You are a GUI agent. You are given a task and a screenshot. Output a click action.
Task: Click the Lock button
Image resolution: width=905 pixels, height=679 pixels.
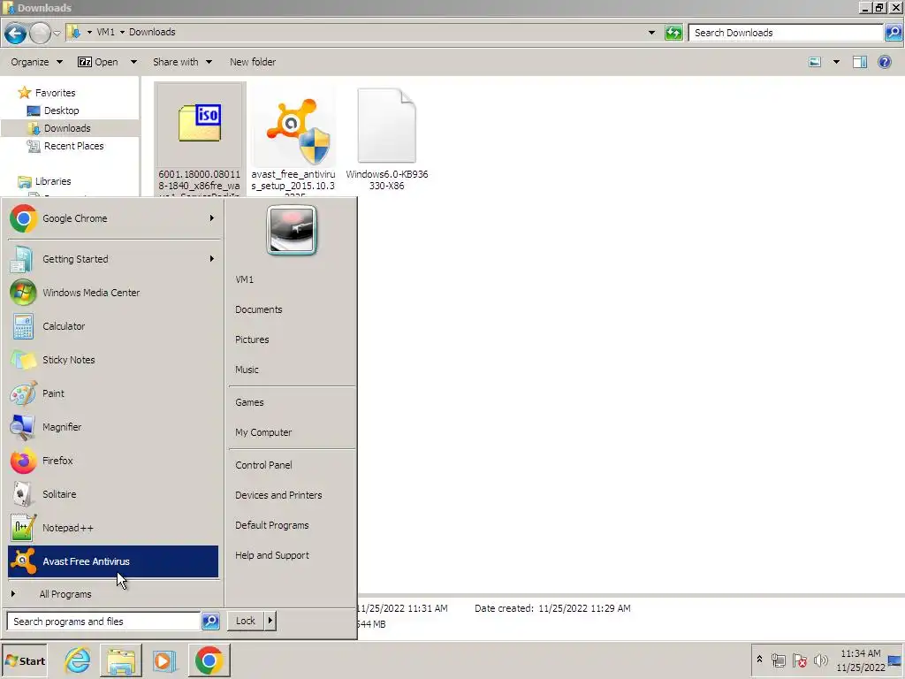[x=246, y=621]
